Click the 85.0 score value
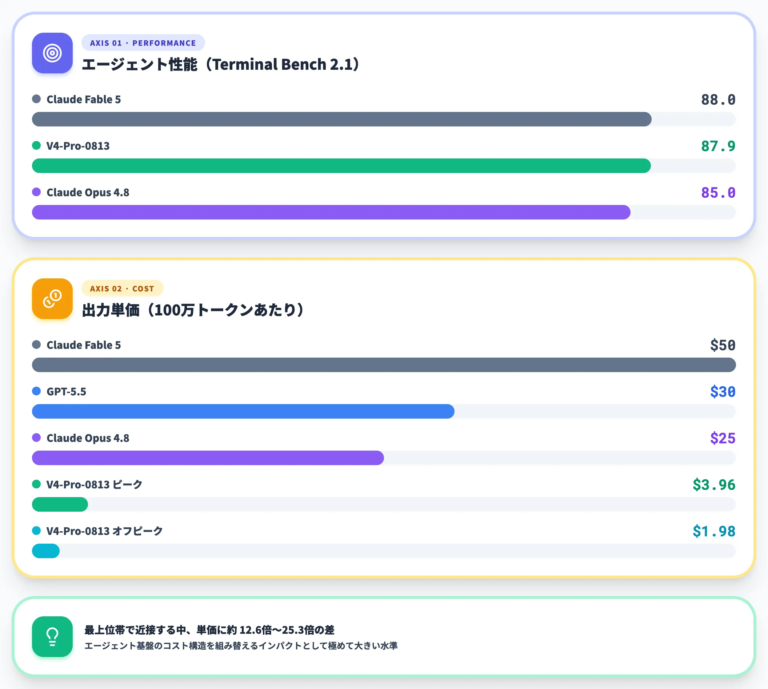This screenshot has height=689, width=768. pyautogui.click(x=718, y=193)
